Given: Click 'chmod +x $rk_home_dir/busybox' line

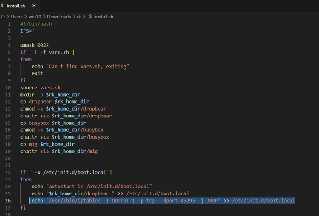Looking at the screenshot, I should [x=62, y=130].
